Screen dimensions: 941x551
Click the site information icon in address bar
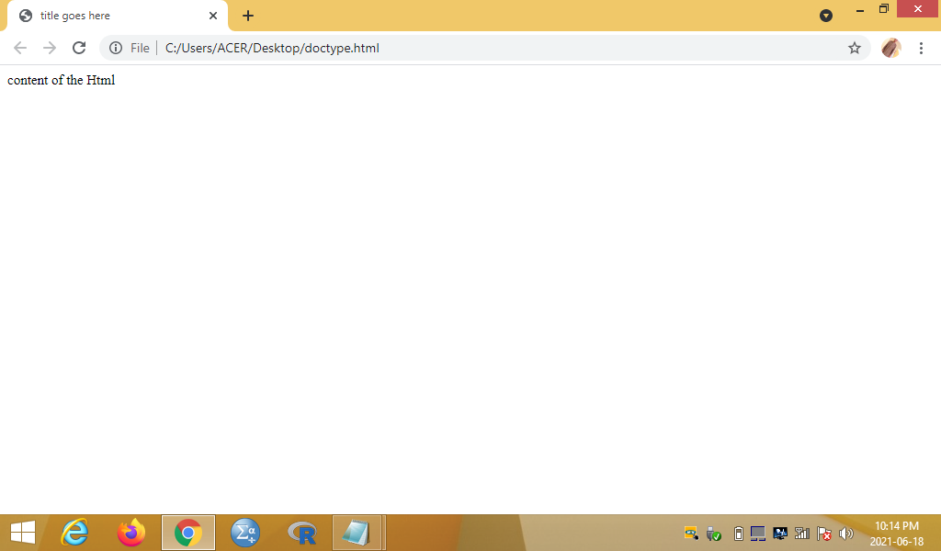coord(117,48)
